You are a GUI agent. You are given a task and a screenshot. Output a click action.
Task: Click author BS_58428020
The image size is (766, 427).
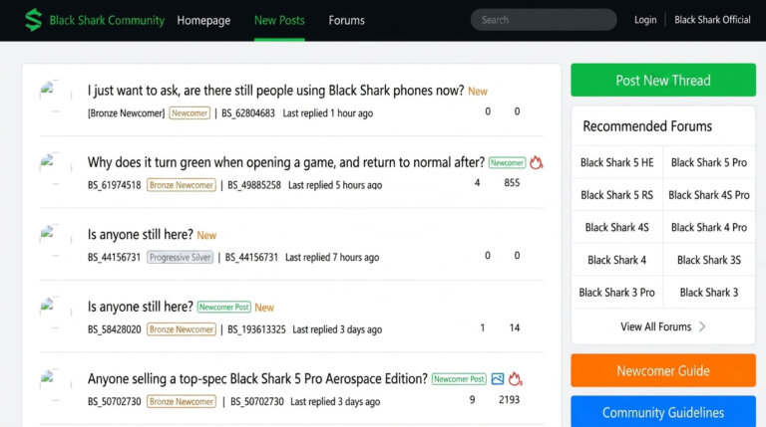click(x=115, y=329)
